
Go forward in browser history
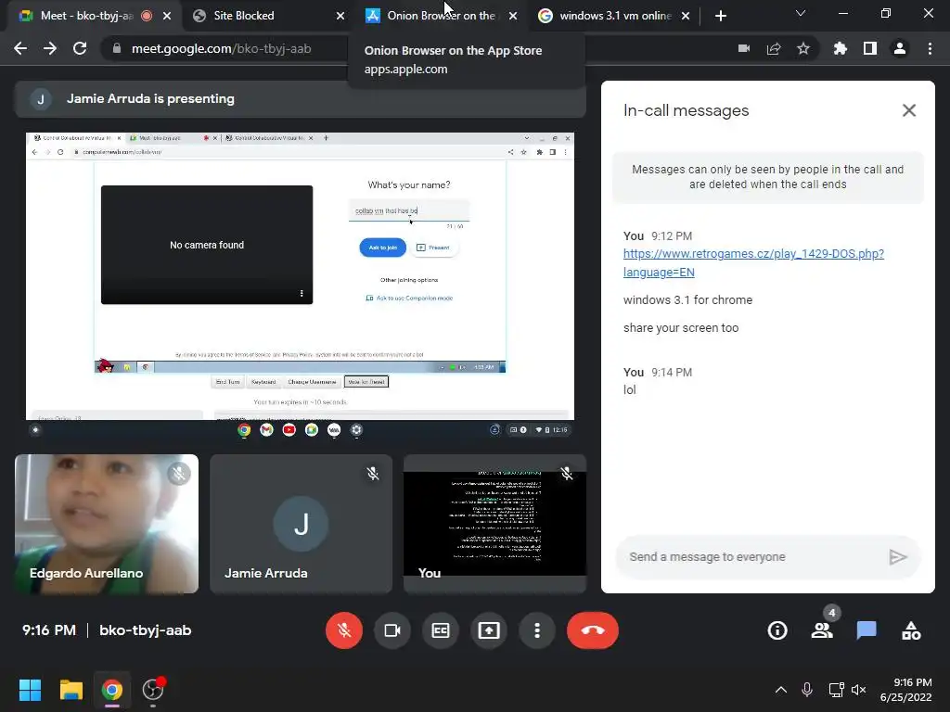pos(50,48)
